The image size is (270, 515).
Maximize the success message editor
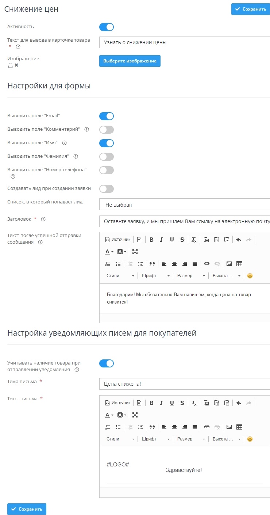135,252
